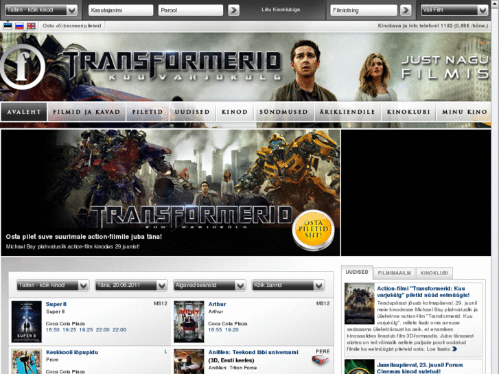The image size is (499, 374).
Task: Click Transformers news poster thumbnail
Action: (x=359, y=303)
